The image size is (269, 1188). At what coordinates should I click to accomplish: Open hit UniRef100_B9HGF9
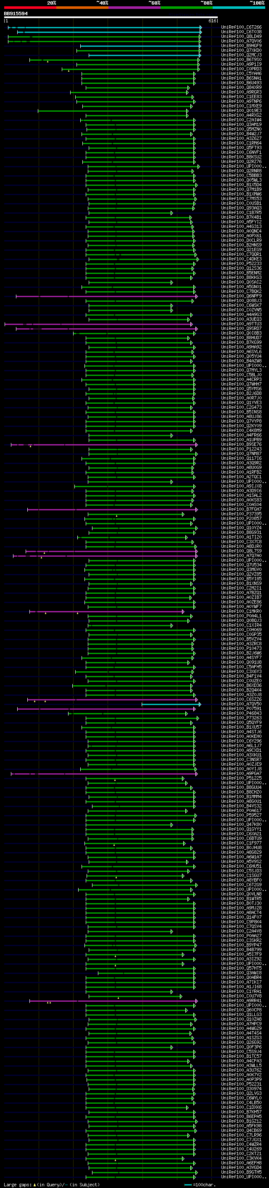241,46
